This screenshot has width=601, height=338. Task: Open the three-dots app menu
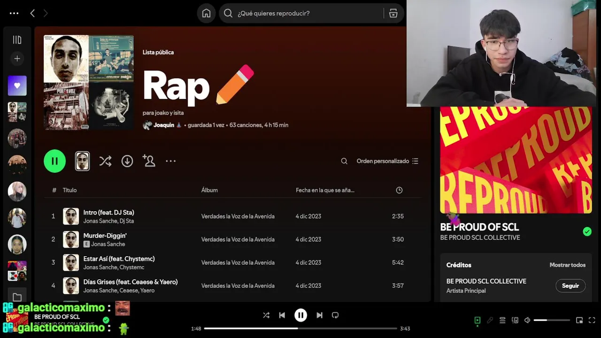(x=14, y=13)
